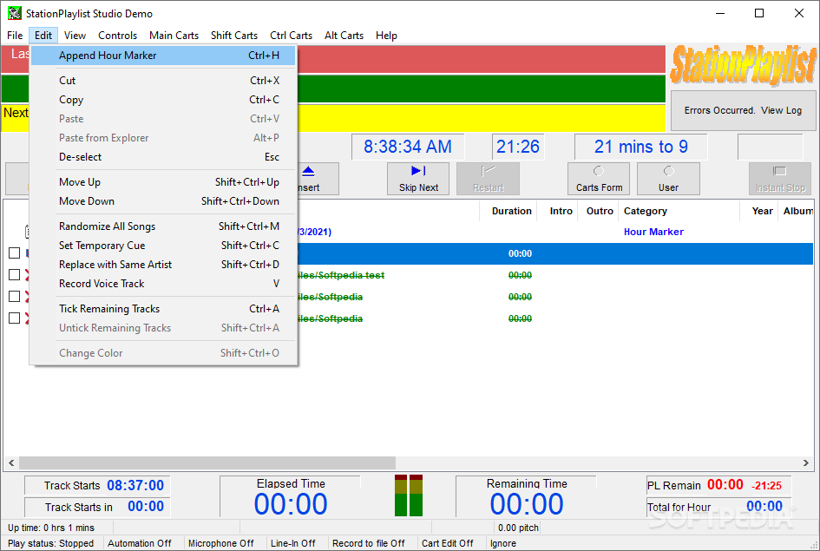Select Randomize All Songs
Viewport: 820px width, 551px height.
163,226
